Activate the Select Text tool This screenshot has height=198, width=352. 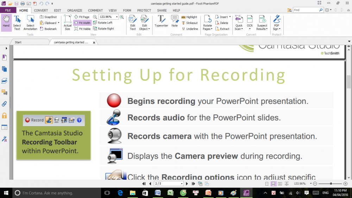pyautogui.click(x=17, y=23)
